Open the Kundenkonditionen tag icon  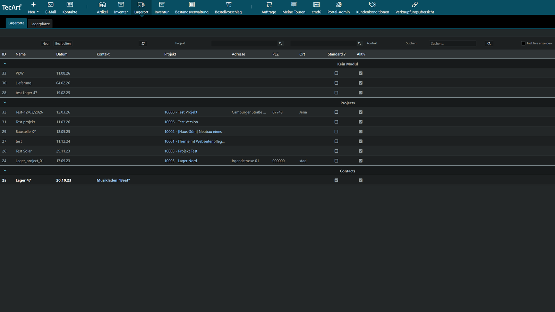pos(373,5)
